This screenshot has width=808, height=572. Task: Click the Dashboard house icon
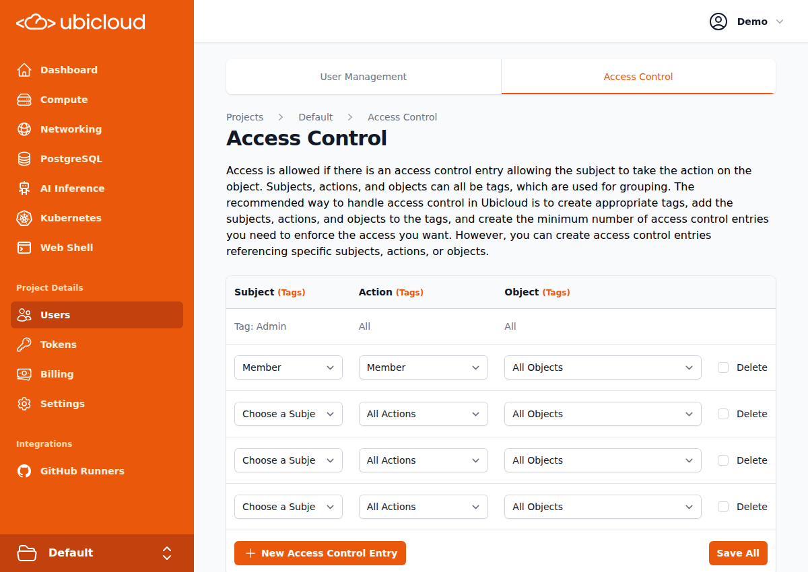tap(24, 70)
